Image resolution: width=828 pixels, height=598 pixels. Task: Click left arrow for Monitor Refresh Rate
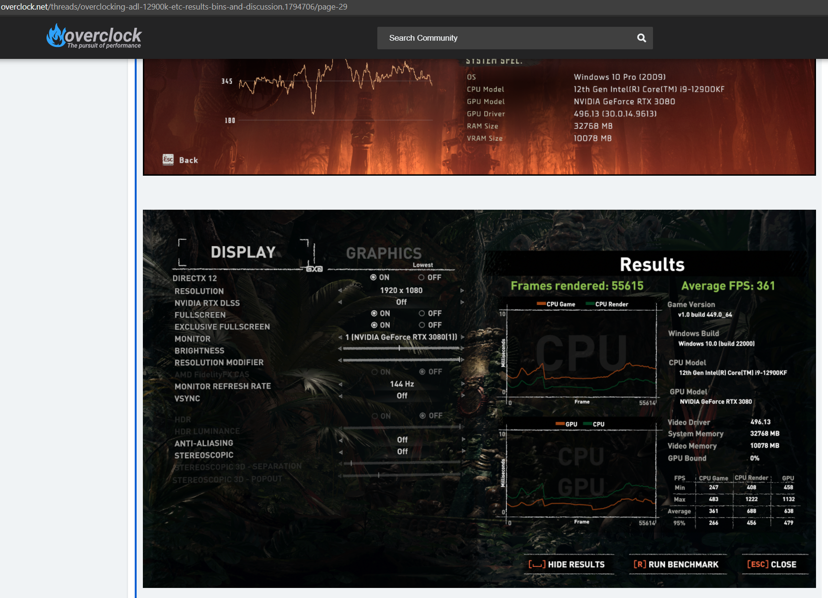[340, 384]
